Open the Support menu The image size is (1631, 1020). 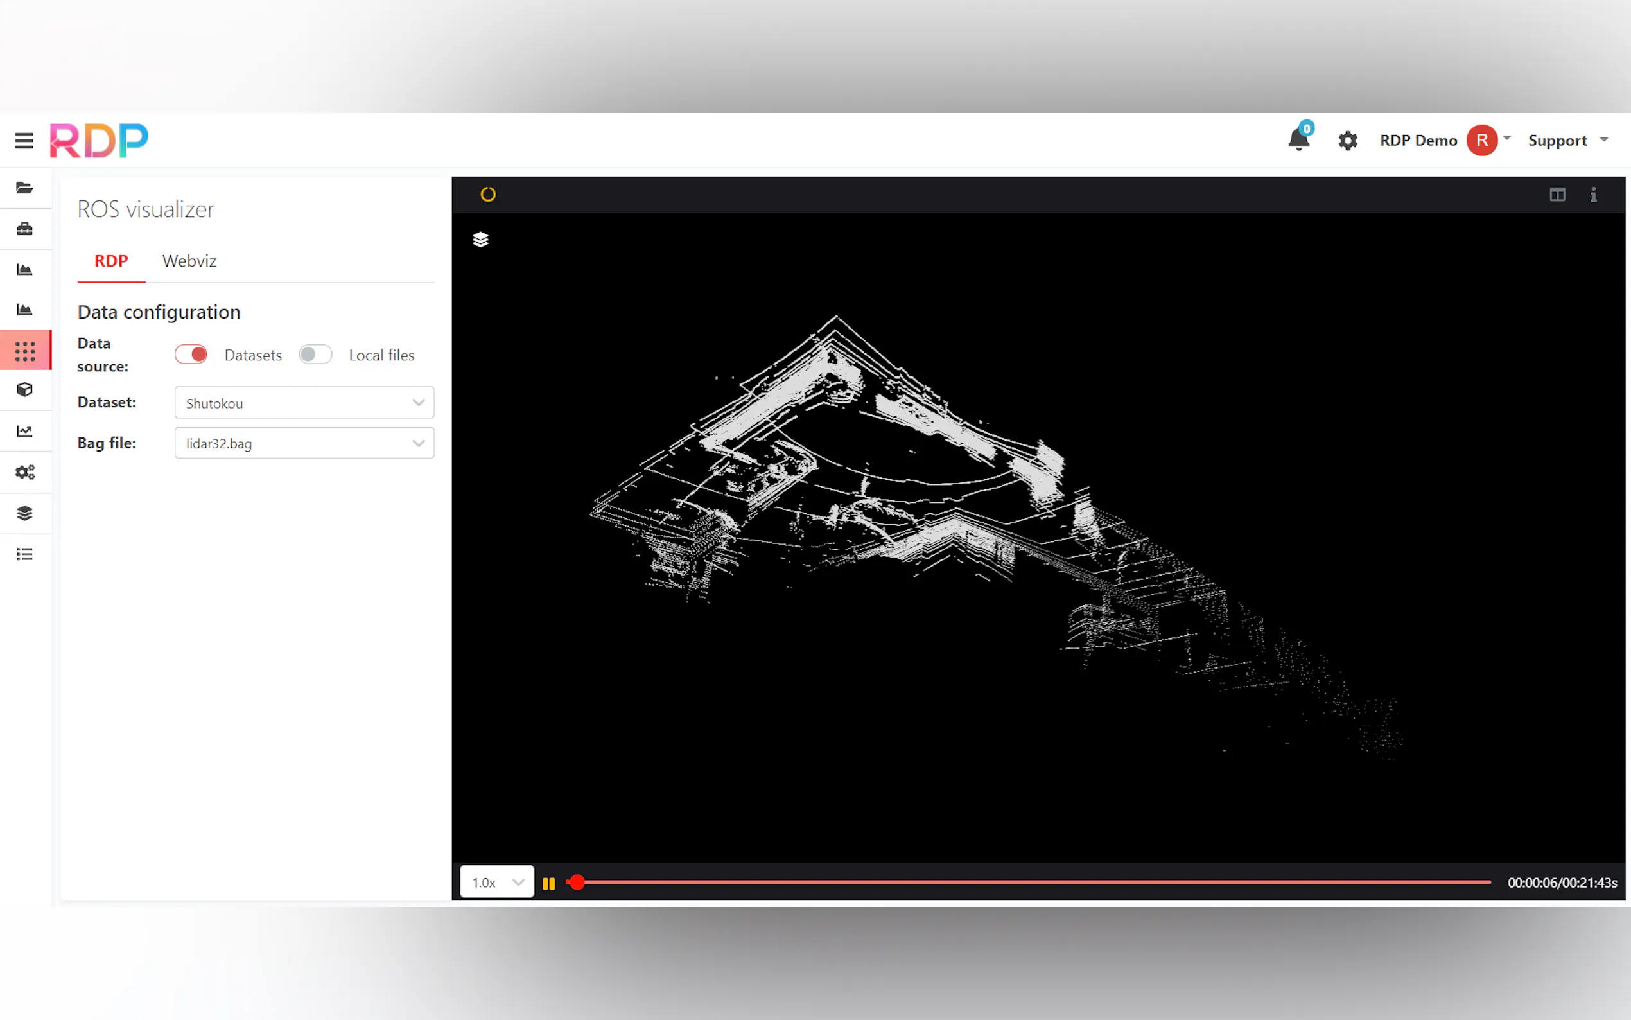(1567, 140)
